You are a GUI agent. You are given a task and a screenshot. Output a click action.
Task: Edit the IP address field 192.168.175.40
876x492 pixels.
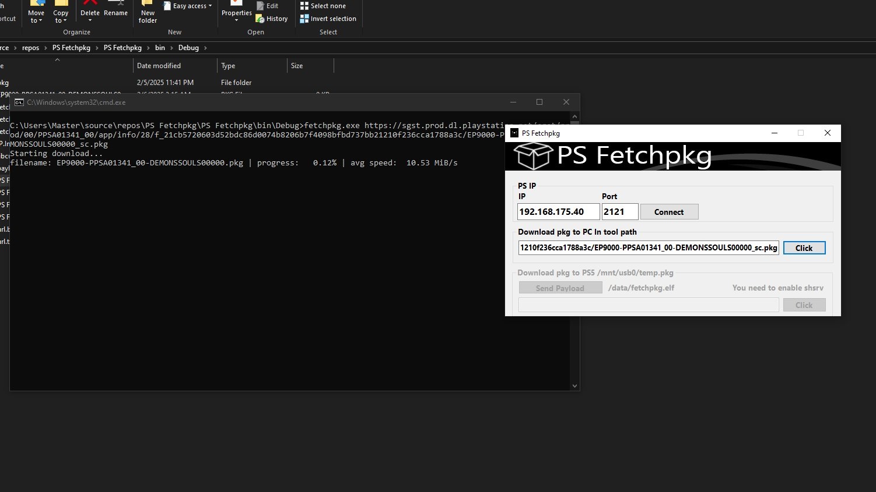(x=558, y=212)
